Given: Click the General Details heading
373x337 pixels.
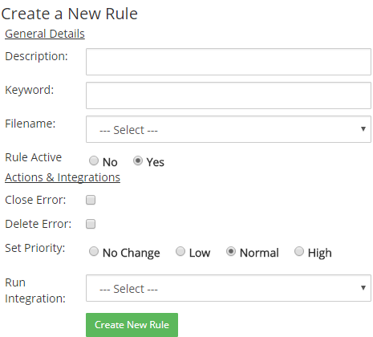Looking at the screenshot, I should pyautogui.click(x=45, y=34).
